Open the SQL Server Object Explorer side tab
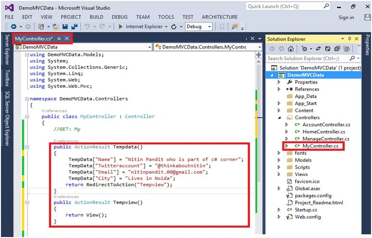Screen dimensions: 372x238 (x=7, y=118)
